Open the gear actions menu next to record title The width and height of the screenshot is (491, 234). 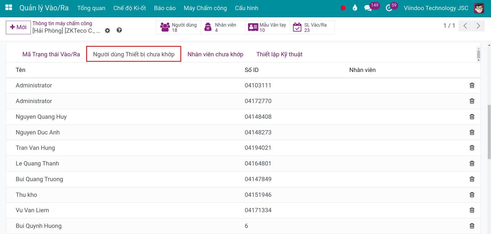pos(108,31)
